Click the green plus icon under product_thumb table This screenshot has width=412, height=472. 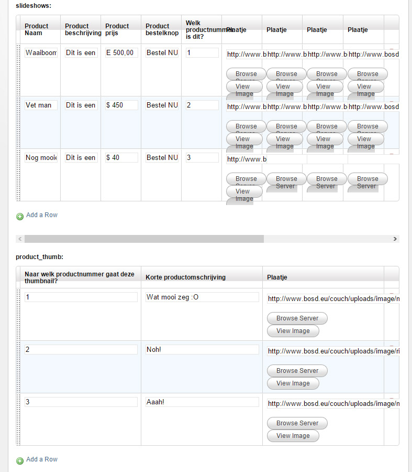[x=20, y=461]
